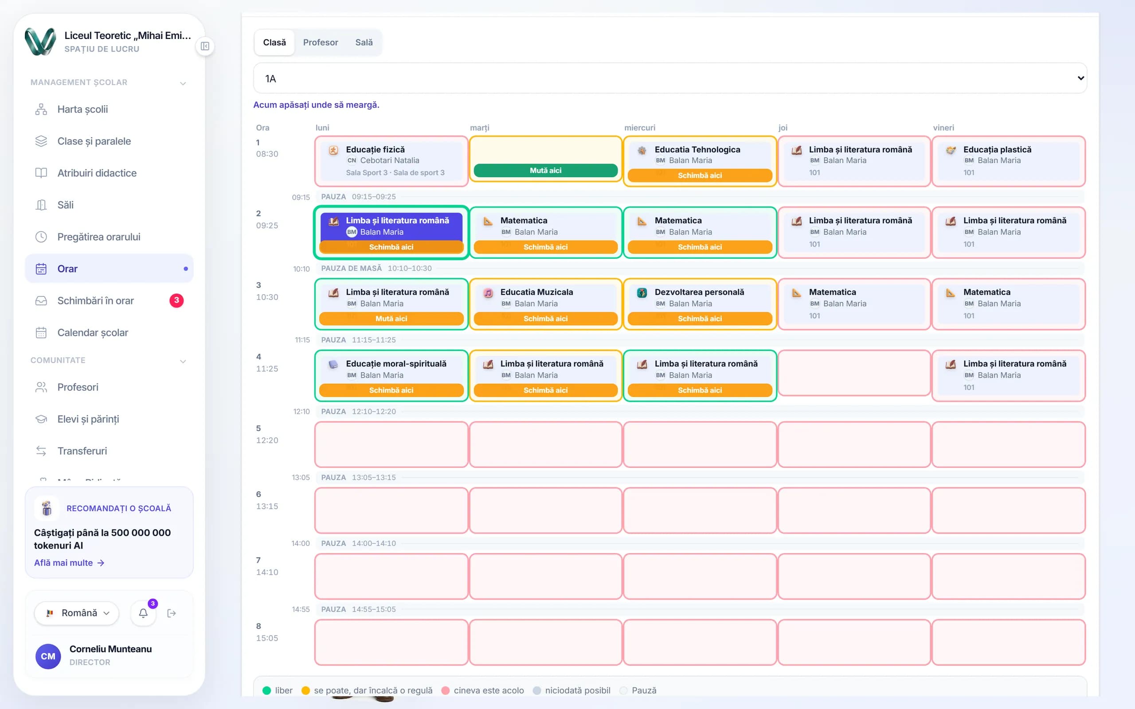The height and width of the screenshot is (709, 1135).
Task: Click Schimbă aici on Educatia Tehnologica
Action: pyautogui.click(x=700, y=175)
